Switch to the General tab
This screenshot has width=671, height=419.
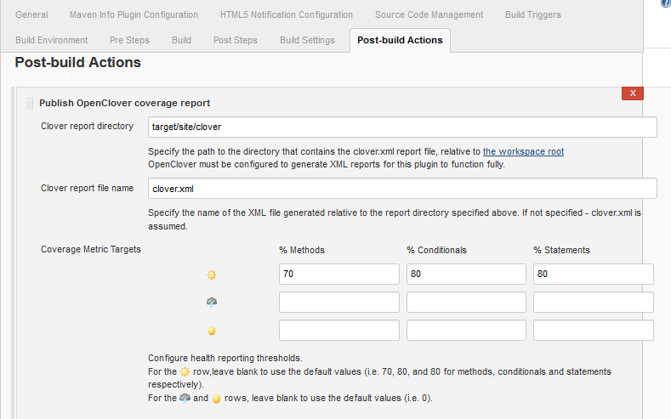31,14
